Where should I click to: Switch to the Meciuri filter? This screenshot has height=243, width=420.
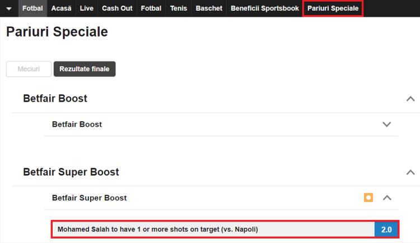tap(29, 69)
